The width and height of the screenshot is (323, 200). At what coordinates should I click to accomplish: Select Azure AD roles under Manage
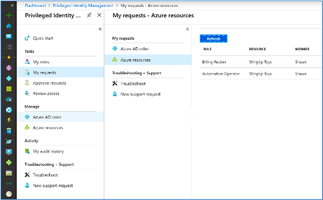[61, 117]
